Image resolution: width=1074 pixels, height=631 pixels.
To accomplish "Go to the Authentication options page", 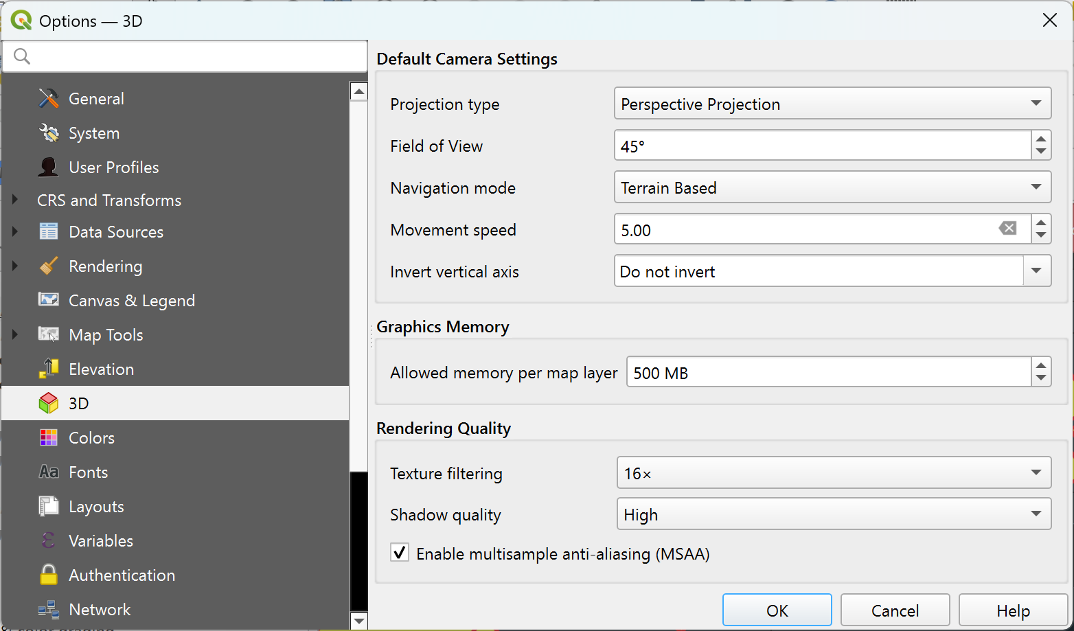I will (175, 575).
